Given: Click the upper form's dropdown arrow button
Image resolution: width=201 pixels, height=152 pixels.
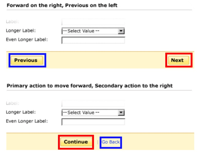Looking at the screenshot, I should click(x=121, y=31).
